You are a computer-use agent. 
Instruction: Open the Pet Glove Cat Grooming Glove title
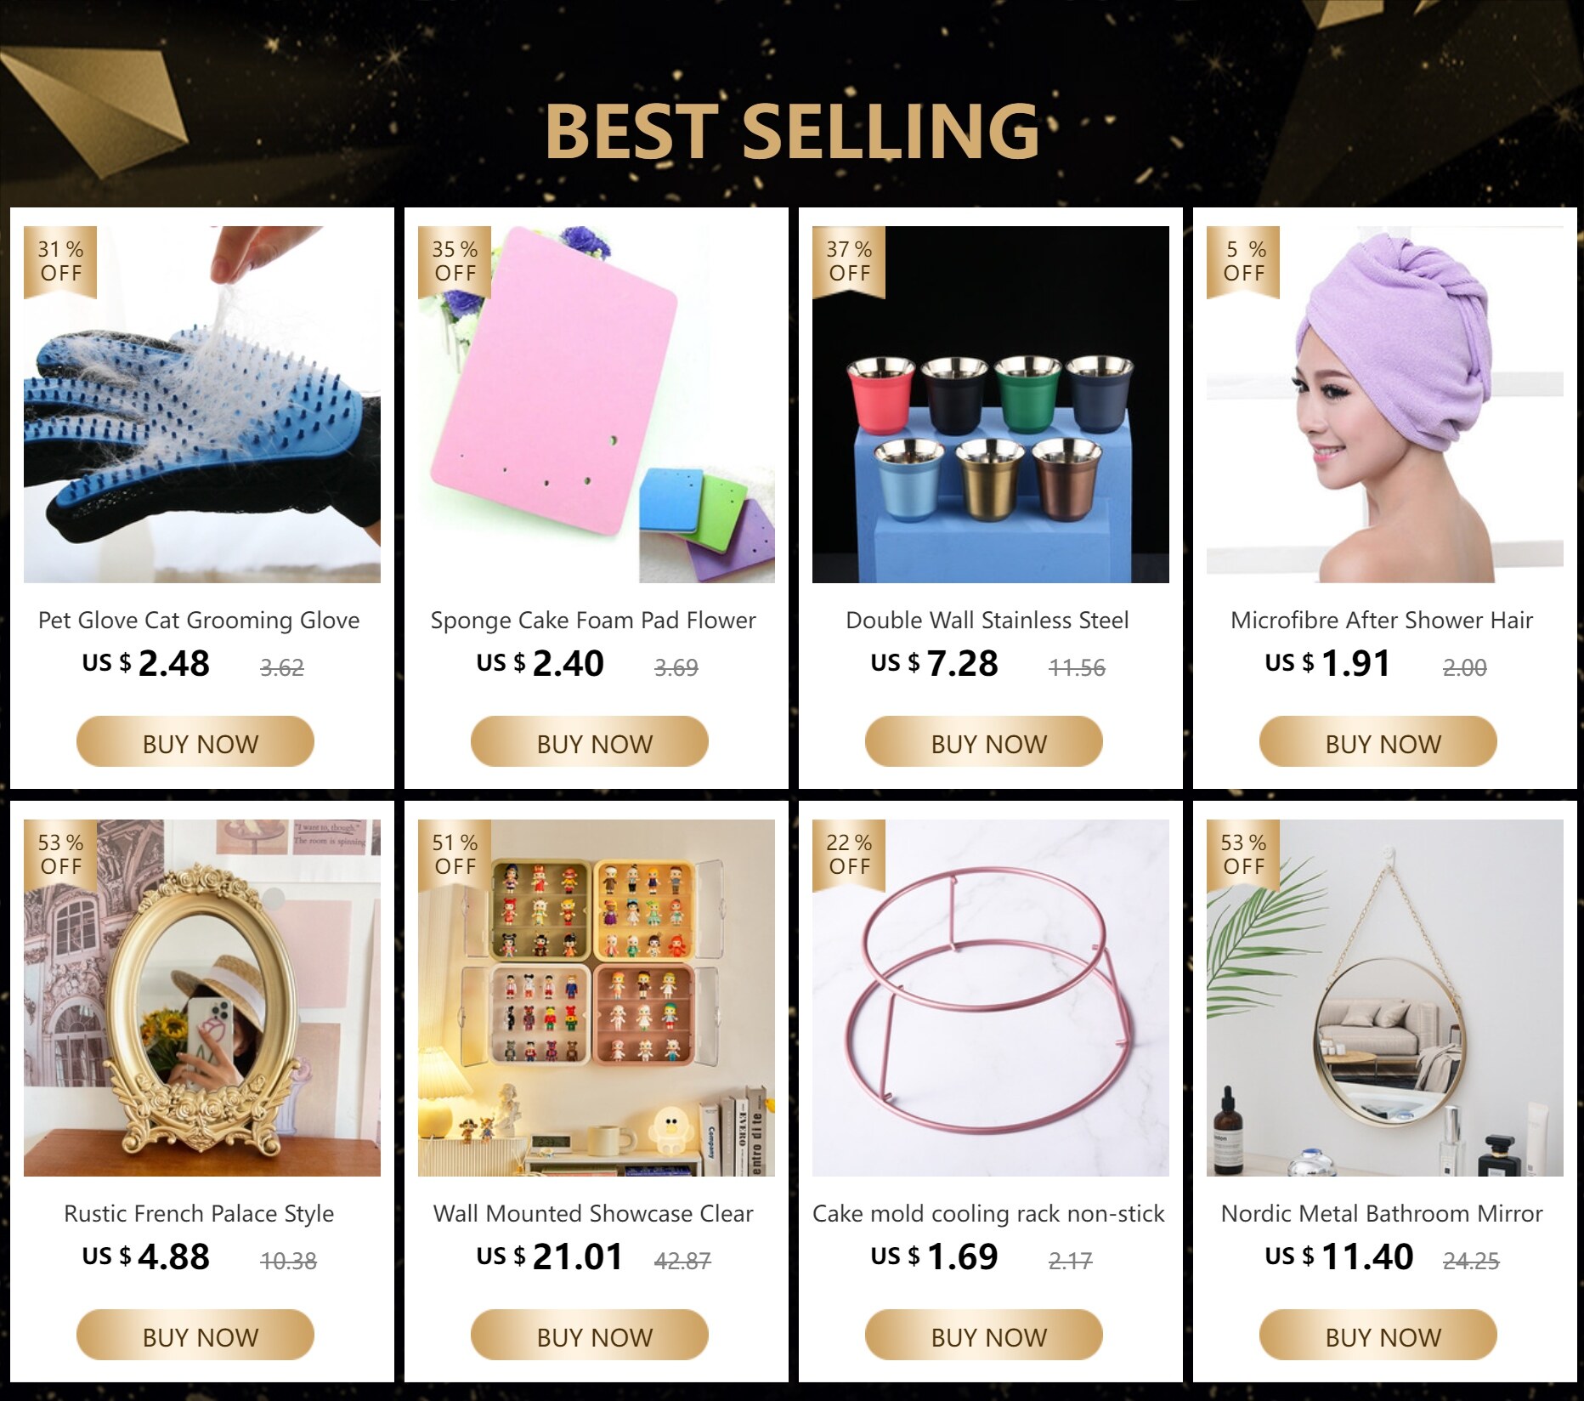tap(199, 621)
